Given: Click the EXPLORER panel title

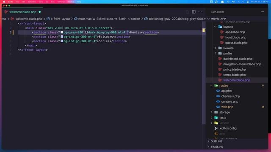Looking at the screenshot, I should [217, 12].
